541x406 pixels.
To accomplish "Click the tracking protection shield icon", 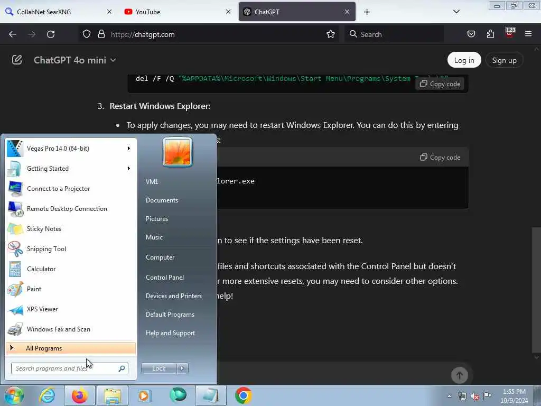I will [87, 34].
